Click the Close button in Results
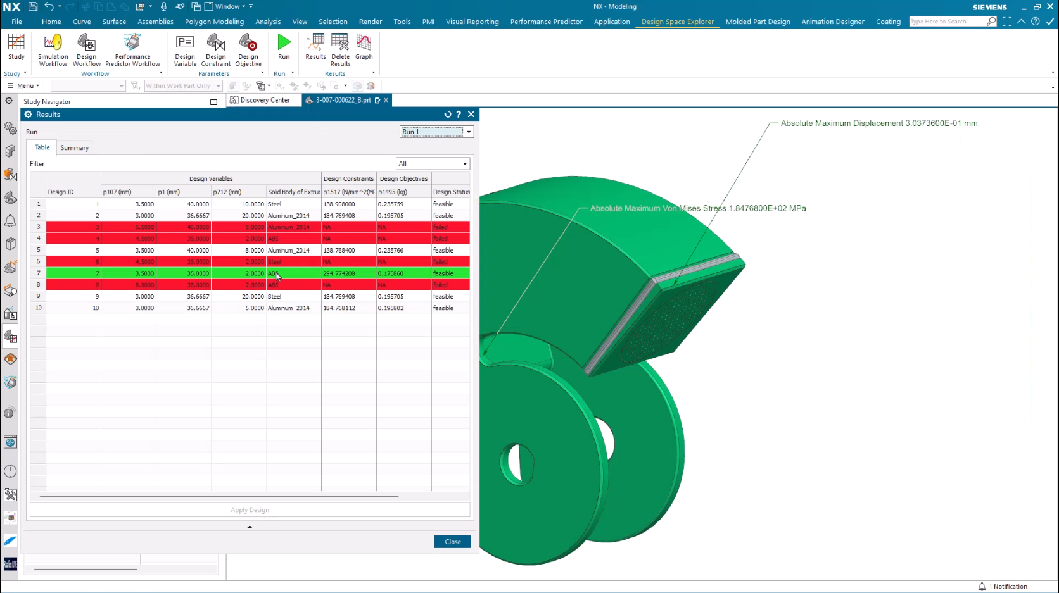Screen dimensions: 1059x593 click(452, 542)
